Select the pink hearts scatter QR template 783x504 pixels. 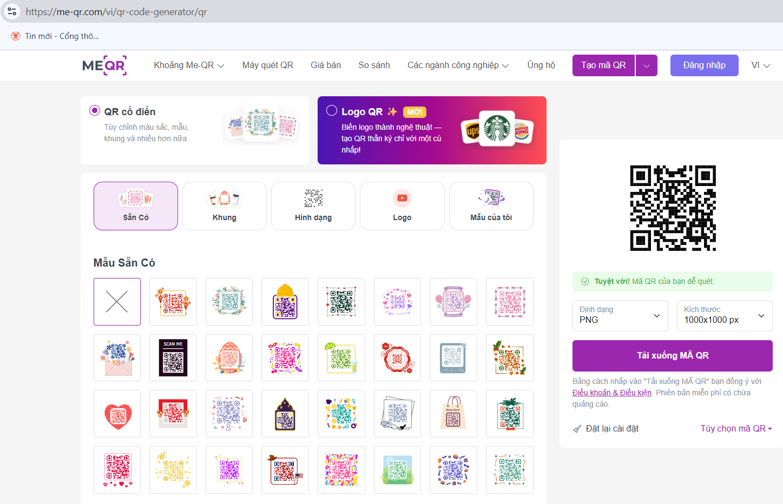[x=398, y=302]
